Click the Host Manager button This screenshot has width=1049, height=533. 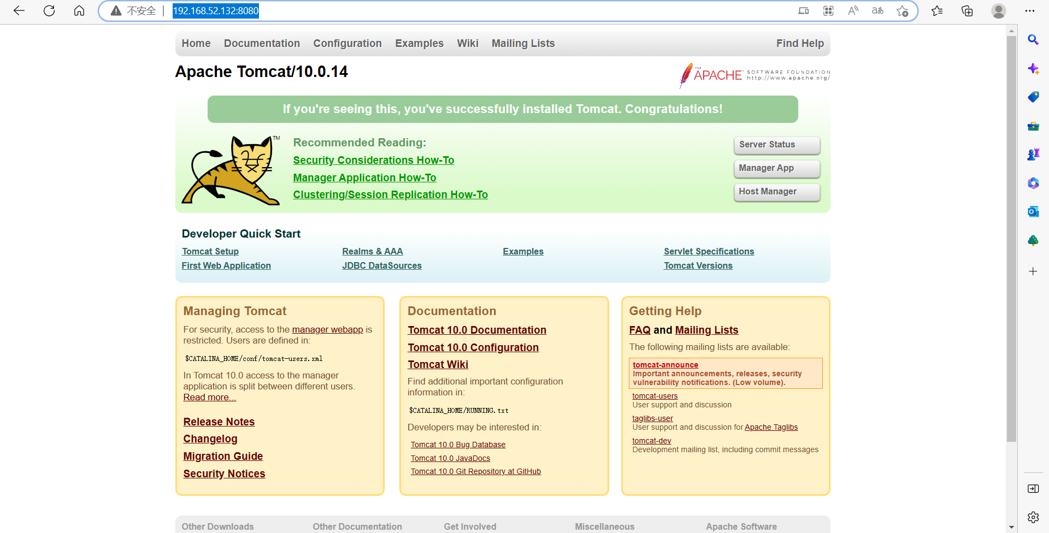point(776,192)
